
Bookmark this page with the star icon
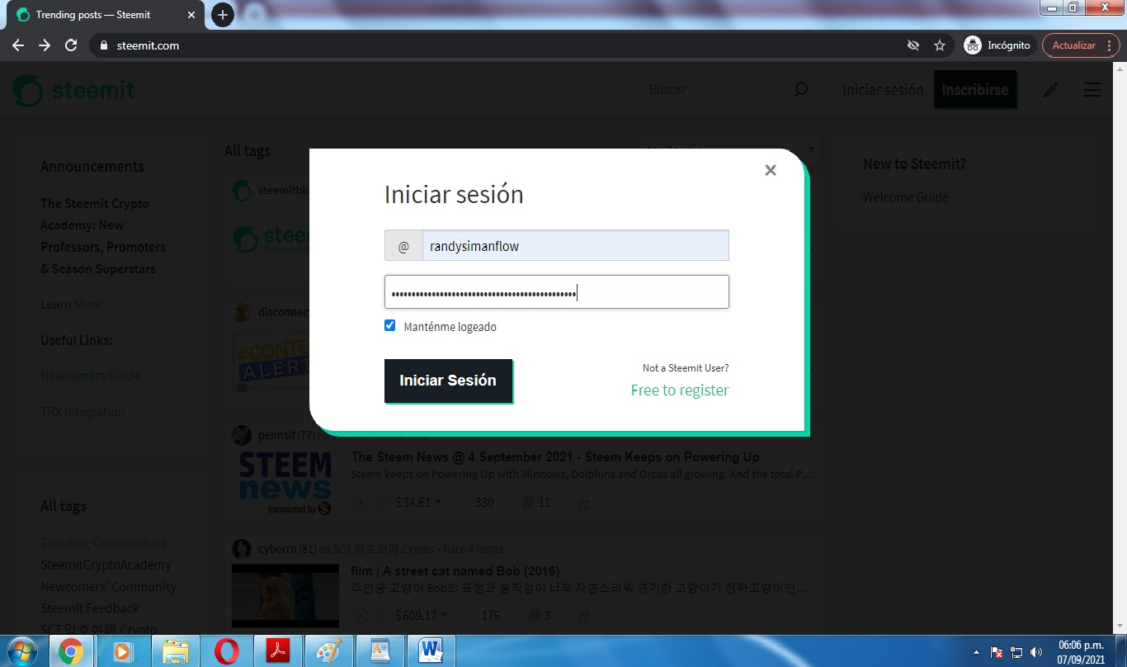[x=940, y=45]
